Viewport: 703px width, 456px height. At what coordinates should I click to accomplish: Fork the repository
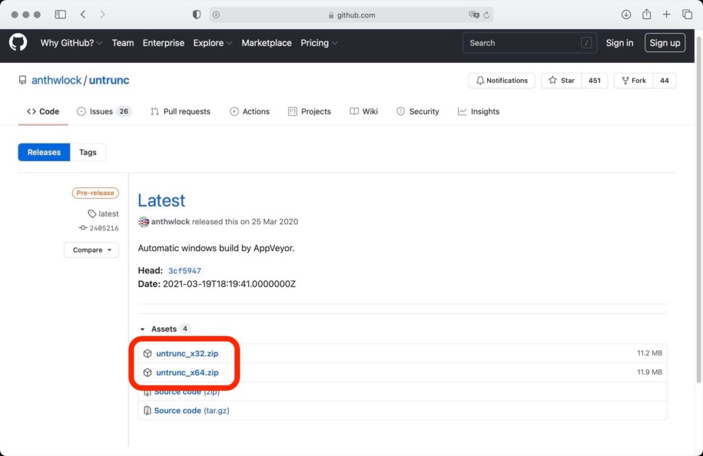(633, 80)
